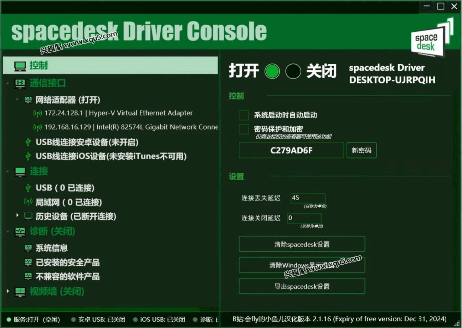Viewport: 462px width, 328px height.
Task: Click the icon beside 系统信息
Action: (x=28, y=248)
